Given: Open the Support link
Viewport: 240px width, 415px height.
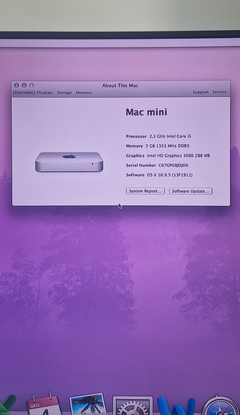Looking at the screenshot, I should (200, 92).
